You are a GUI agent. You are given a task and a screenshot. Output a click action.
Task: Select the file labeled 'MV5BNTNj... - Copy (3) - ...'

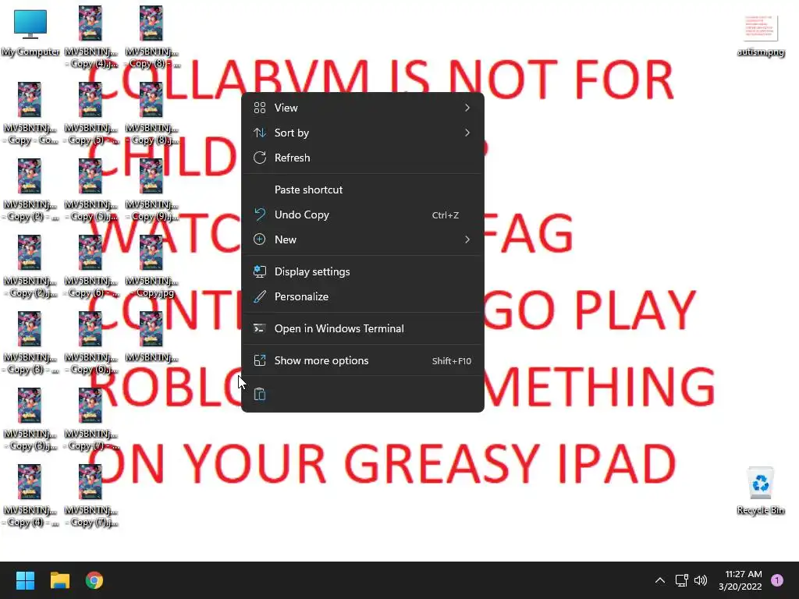pyautogui.click(x=30, y=343)
